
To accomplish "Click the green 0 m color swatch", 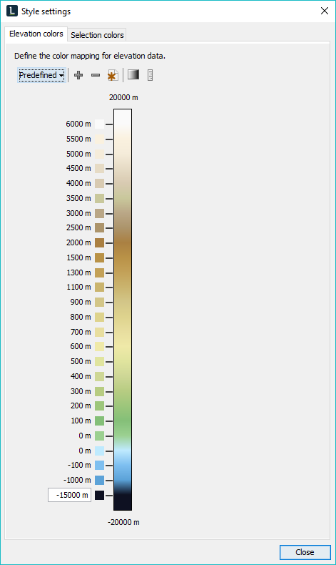I will tap(100, 436).
